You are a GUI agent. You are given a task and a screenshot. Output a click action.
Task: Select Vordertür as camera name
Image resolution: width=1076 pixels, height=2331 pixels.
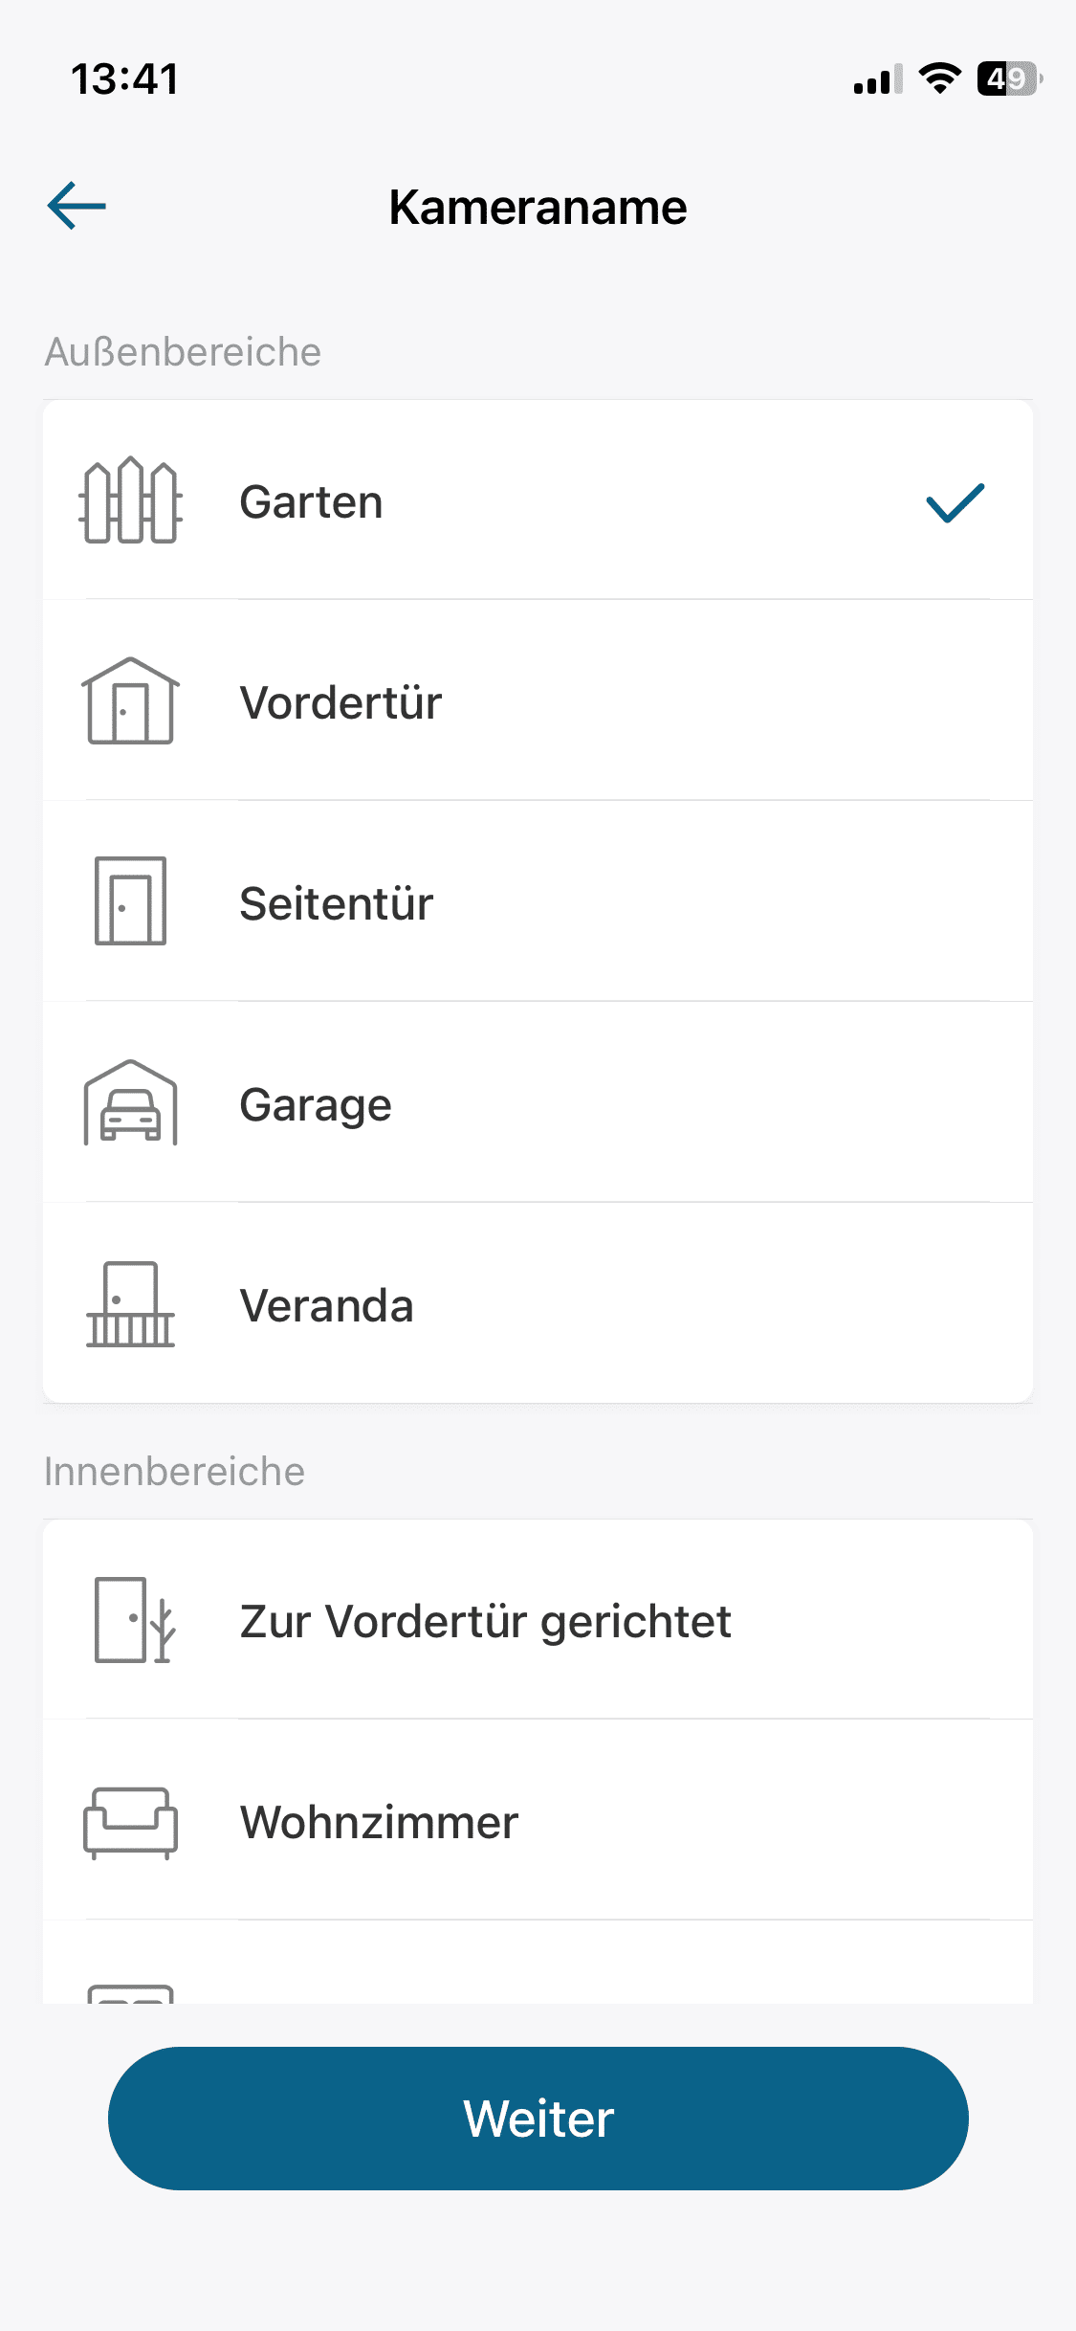point(340,703)
